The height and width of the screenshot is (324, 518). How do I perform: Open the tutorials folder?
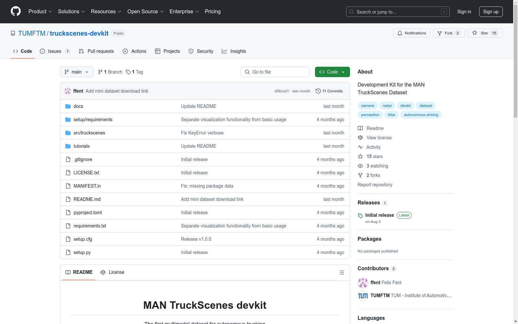82,146
